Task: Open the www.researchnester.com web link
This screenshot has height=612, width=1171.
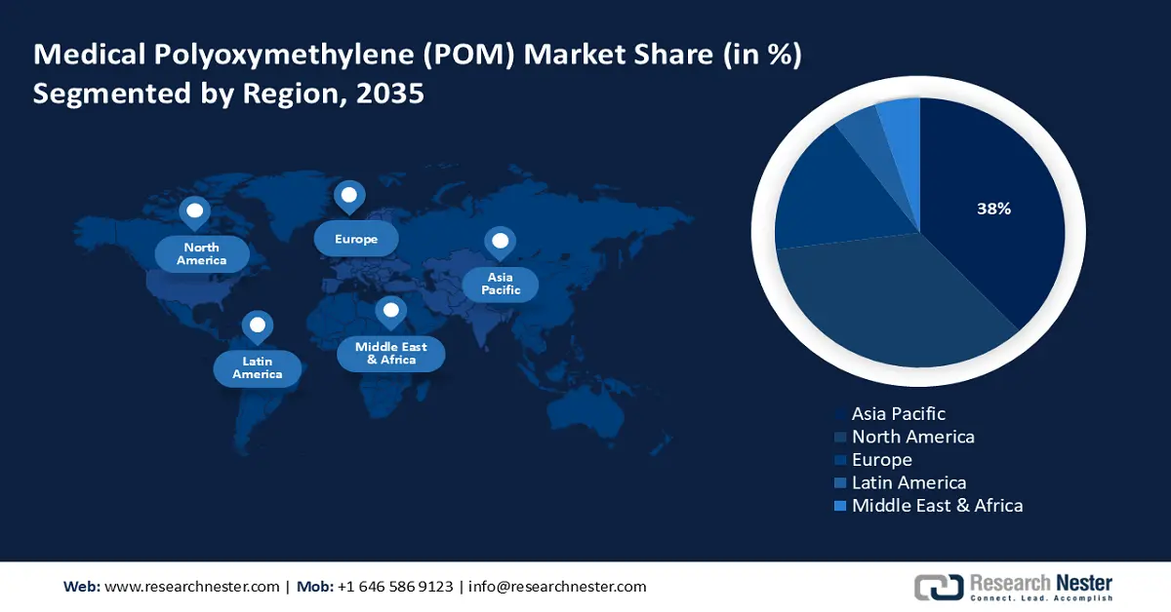Action: pos(191,587)
